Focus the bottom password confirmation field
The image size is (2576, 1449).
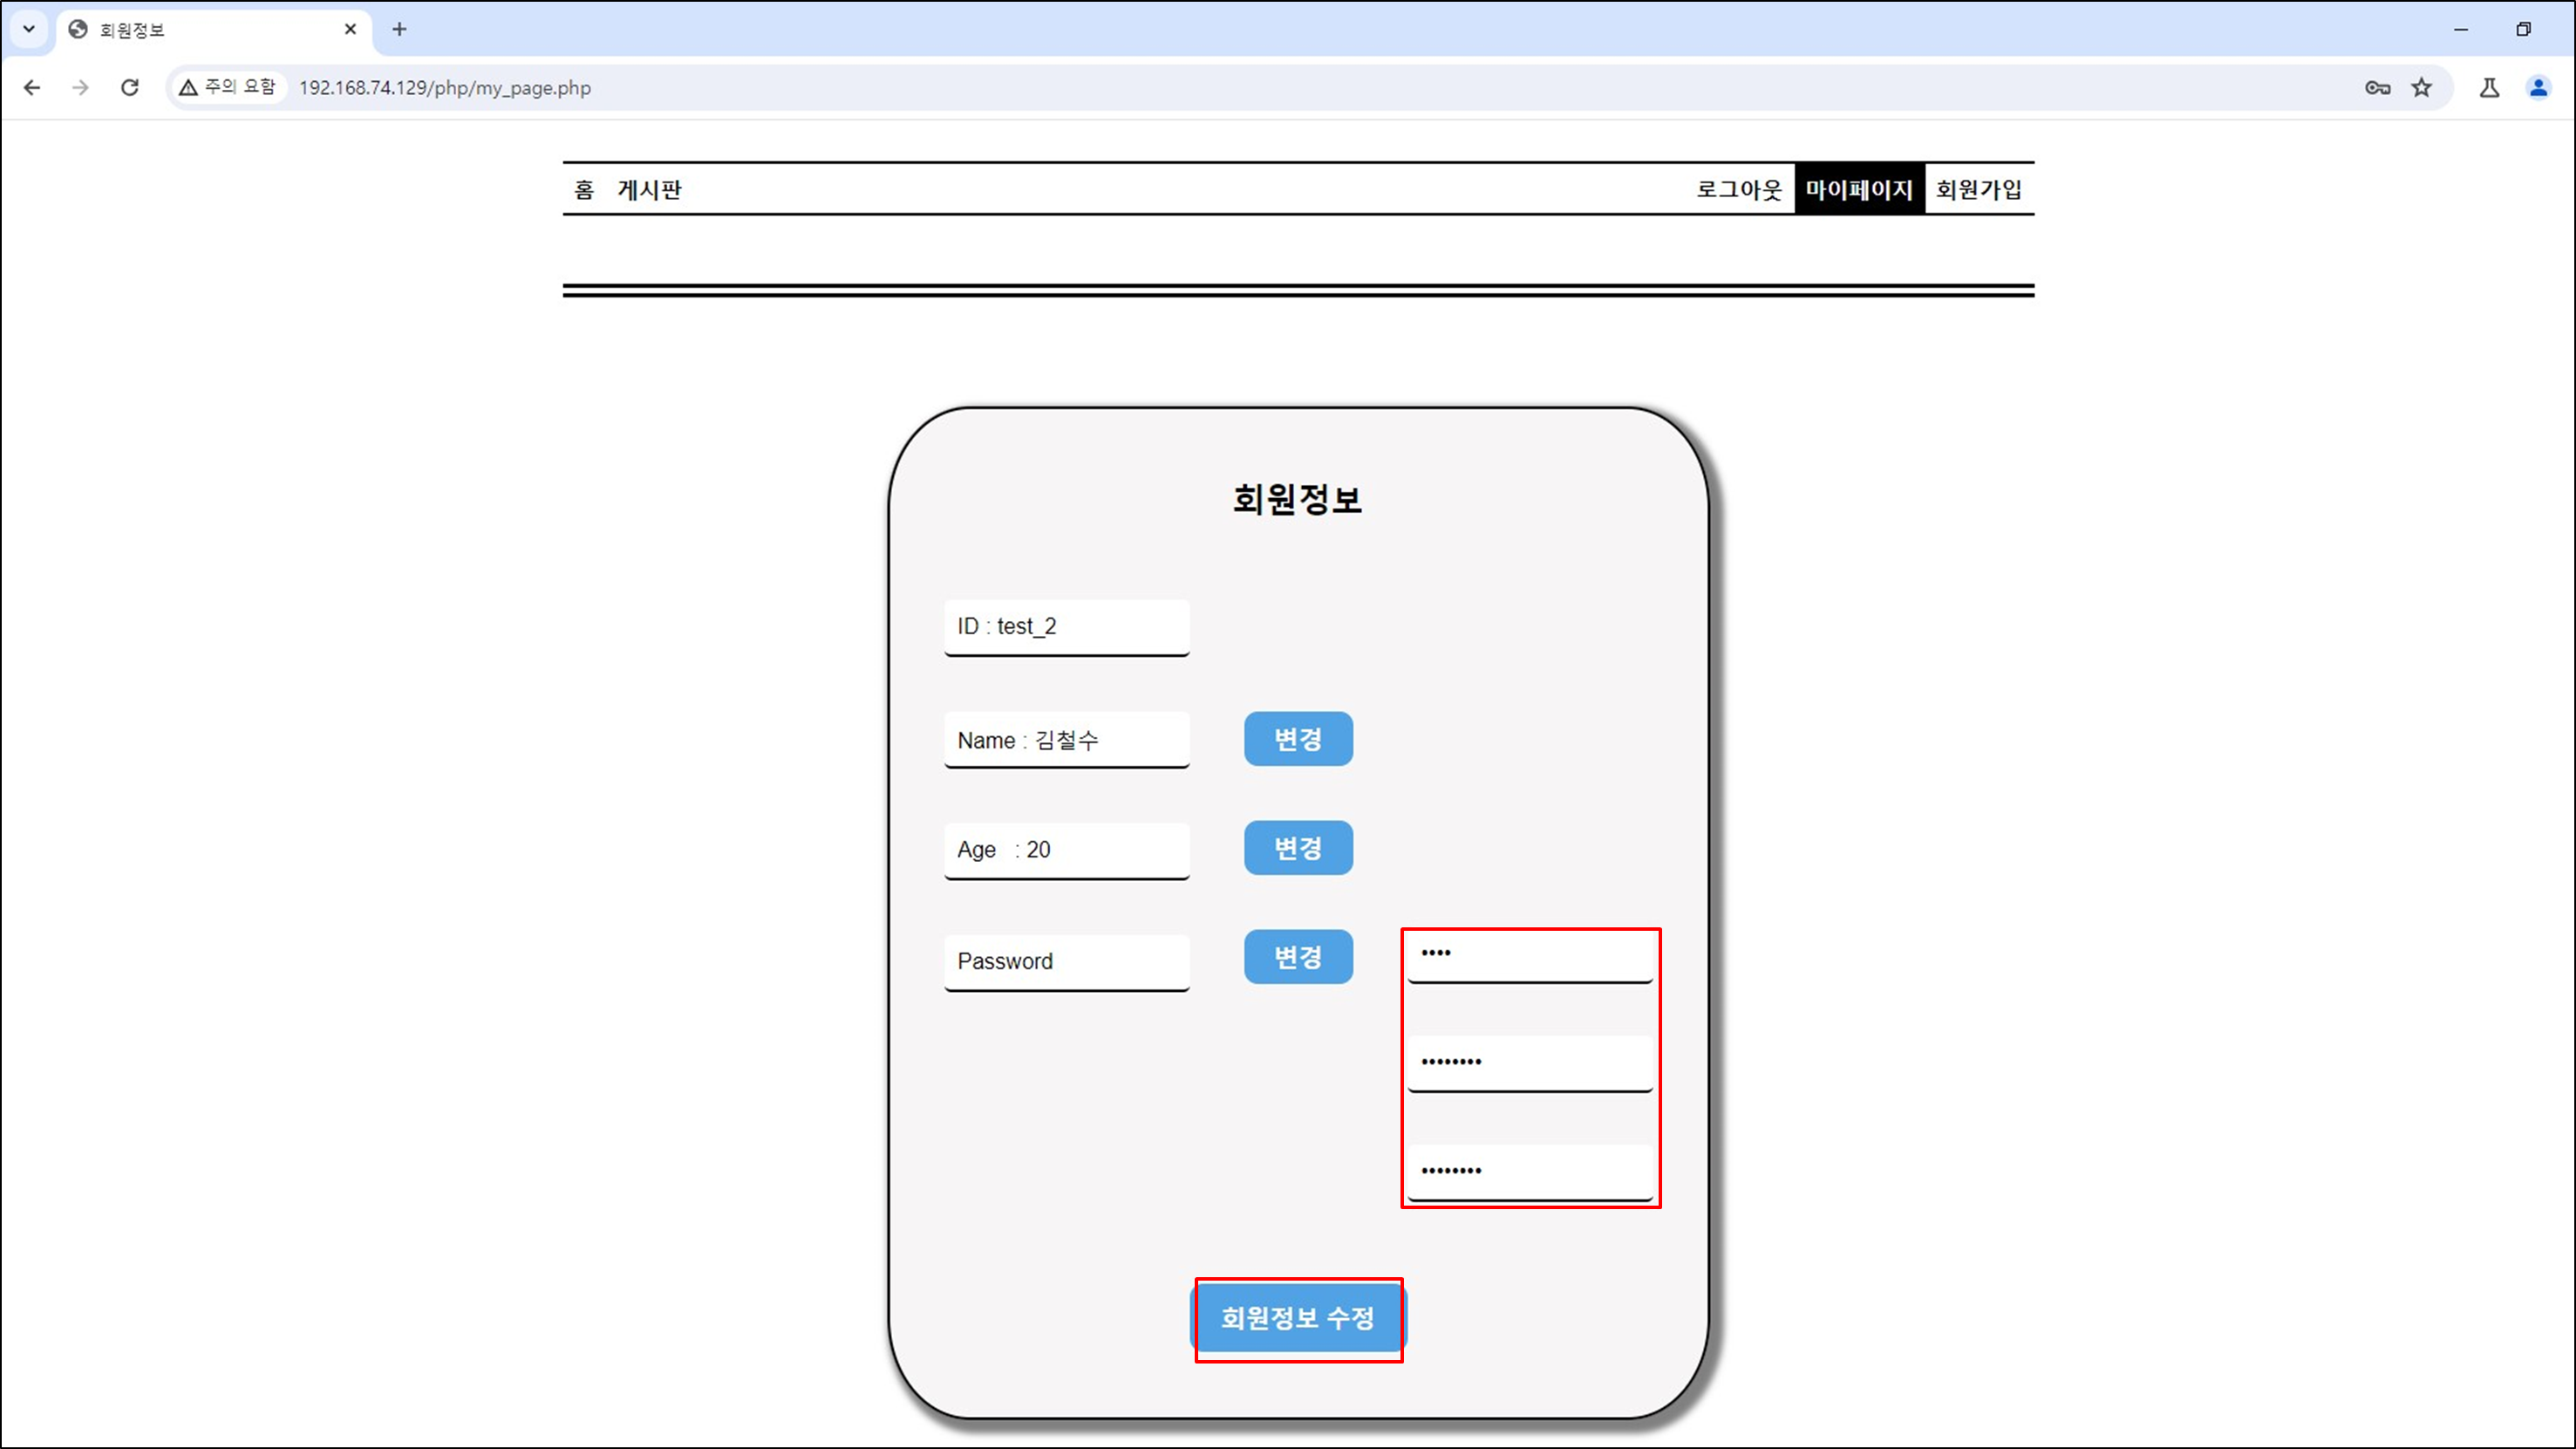point(1530,1172)
